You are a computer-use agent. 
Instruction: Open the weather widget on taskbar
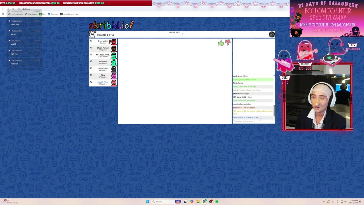[x=11, y=202]
